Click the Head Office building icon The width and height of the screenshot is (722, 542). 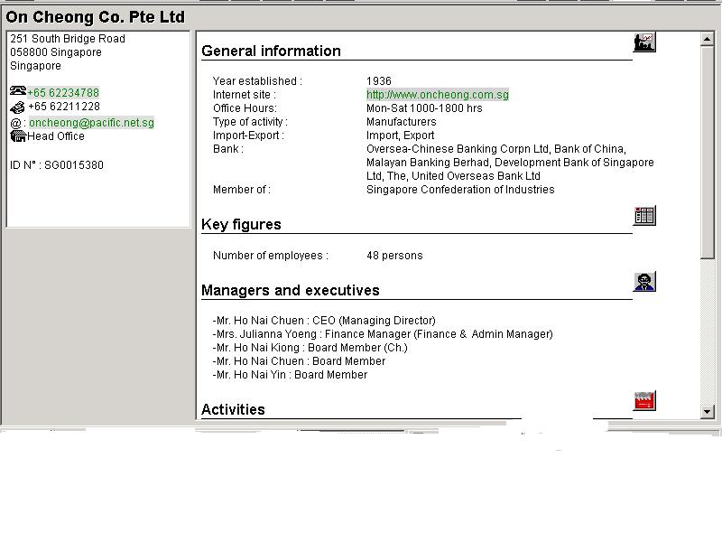(18, 136)
